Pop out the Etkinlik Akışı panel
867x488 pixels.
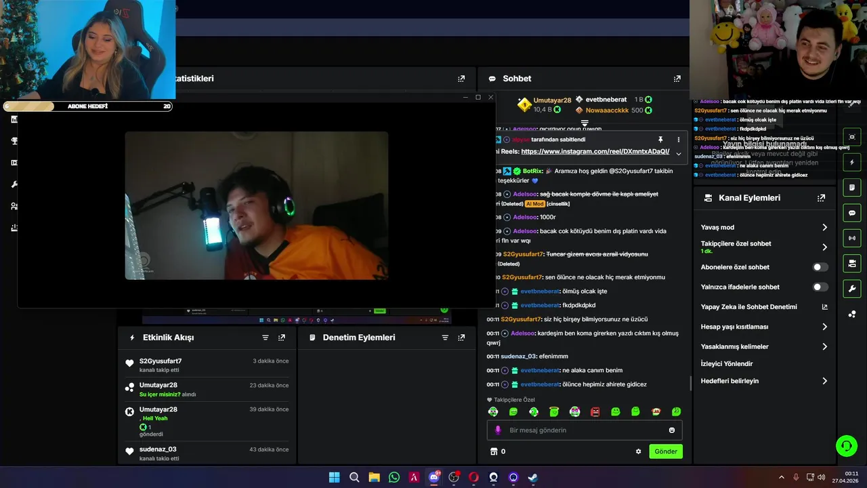(282, 338)
